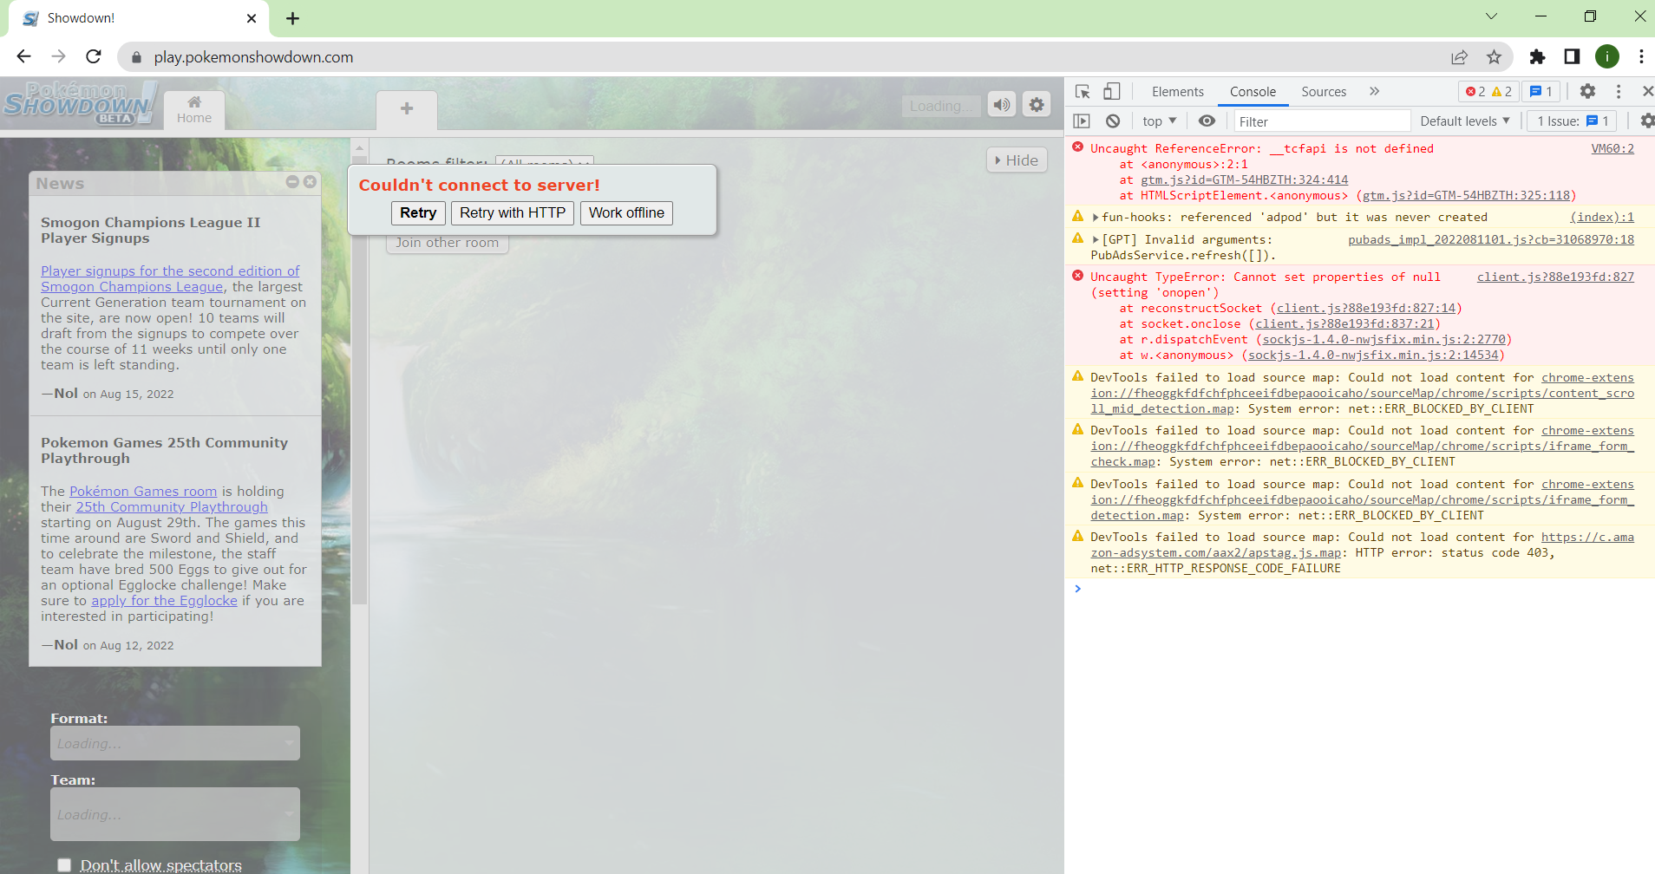Bookmark this page with the star
Screen dimensions: 1655x874
pyautogui.click(x=1494, y=57)
